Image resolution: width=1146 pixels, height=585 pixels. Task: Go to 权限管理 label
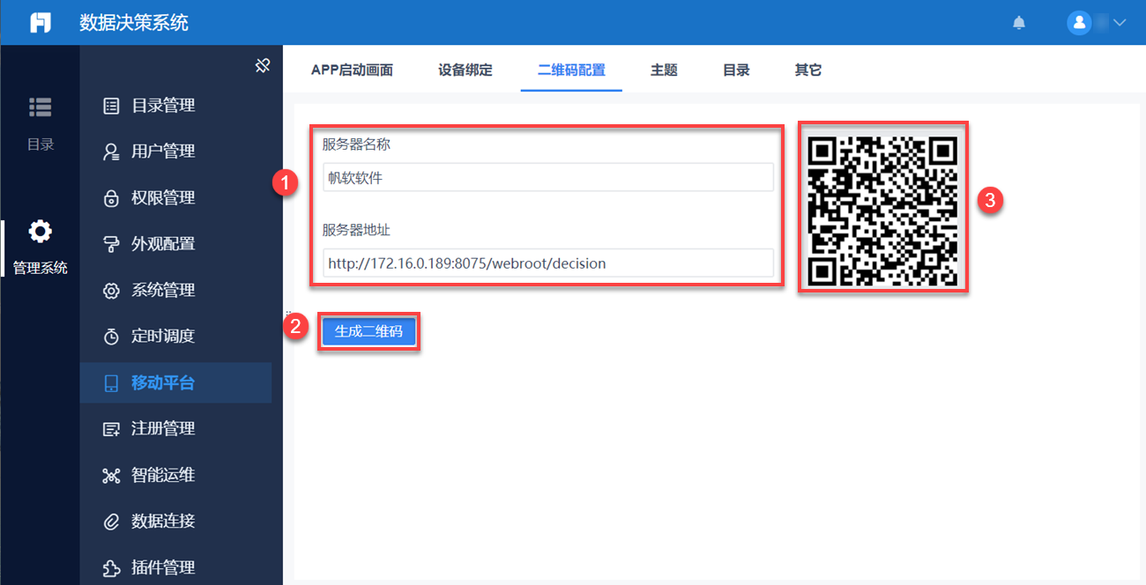(x=163, y=198)
